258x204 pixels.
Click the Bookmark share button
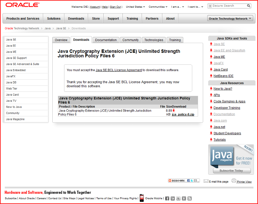184,181
